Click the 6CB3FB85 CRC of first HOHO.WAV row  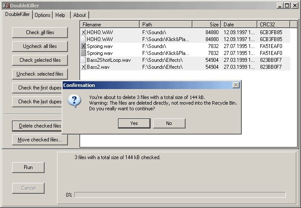point(271,32)
